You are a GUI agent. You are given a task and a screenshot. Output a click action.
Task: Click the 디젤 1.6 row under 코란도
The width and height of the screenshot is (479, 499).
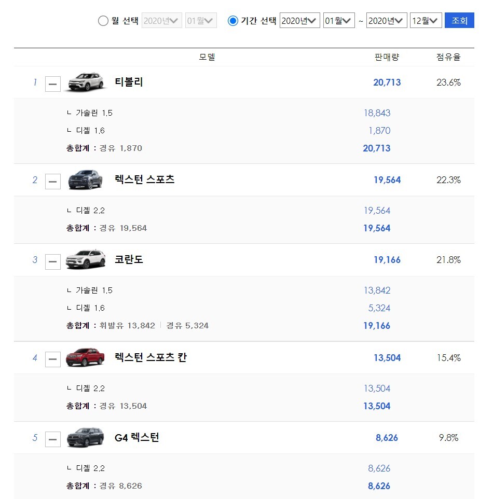click(x=86, y=308)
